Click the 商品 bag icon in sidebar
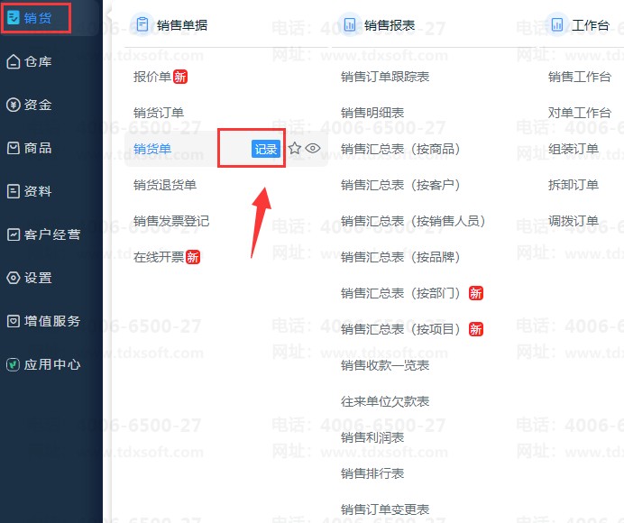This screenshot has height=523, width=624. coord(14,148)
